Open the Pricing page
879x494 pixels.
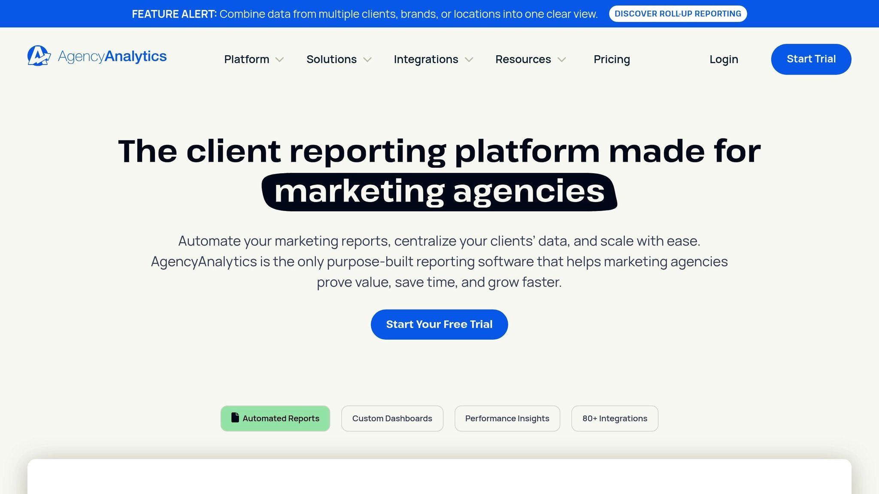pos(612,59)
